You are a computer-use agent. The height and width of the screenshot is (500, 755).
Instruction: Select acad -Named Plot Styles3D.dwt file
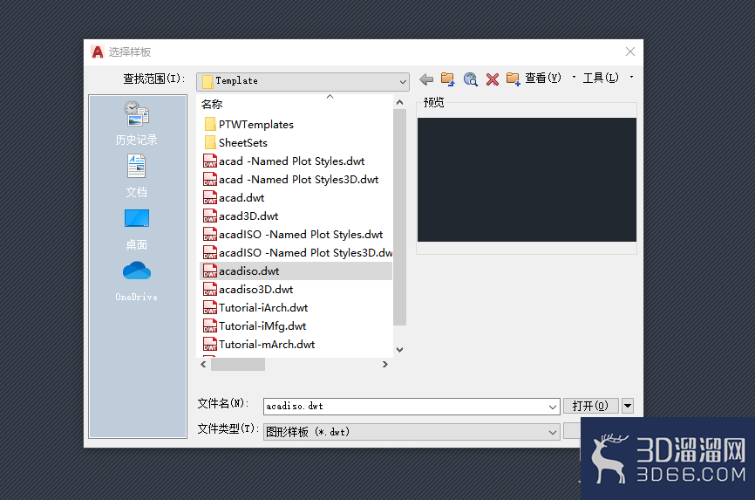291,180
